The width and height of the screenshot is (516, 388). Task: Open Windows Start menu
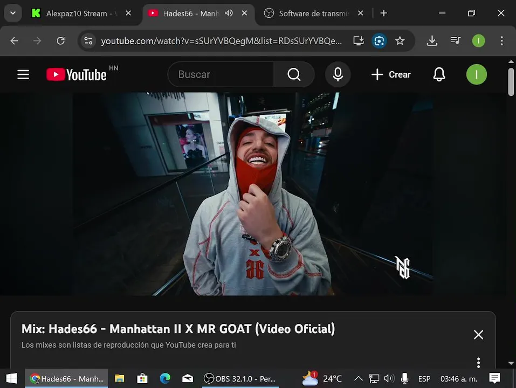click(x=11, y=378)
